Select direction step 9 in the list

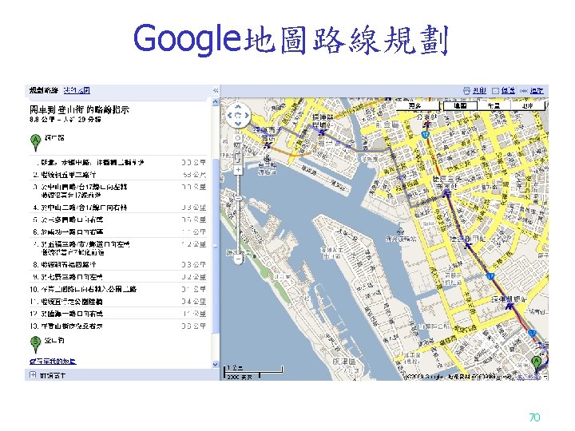coord(117,277)
